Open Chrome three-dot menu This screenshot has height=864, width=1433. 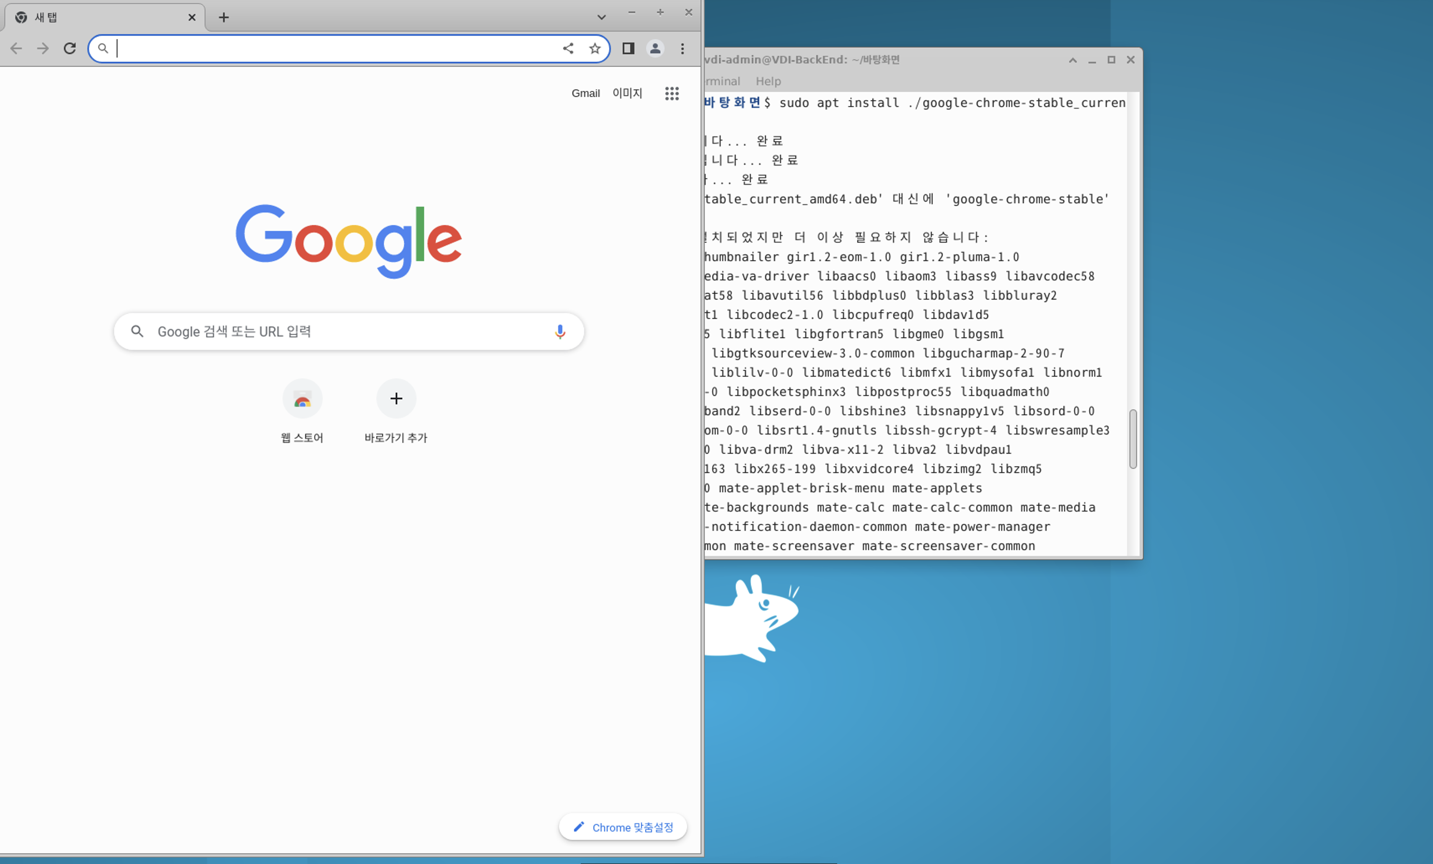coord(682,48)
